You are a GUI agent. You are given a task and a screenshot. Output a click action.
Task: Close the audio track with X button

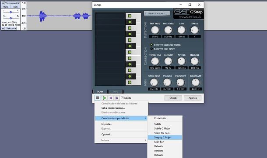coord(3,3)
